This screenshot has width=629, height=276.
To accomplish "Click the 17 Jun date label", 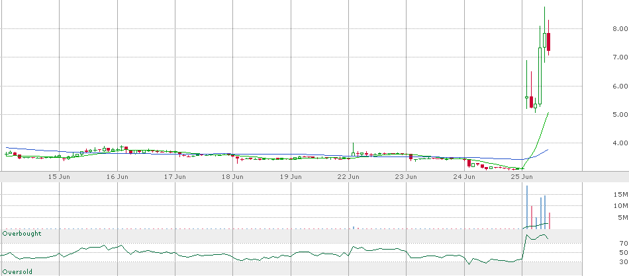I will point(175,177).
